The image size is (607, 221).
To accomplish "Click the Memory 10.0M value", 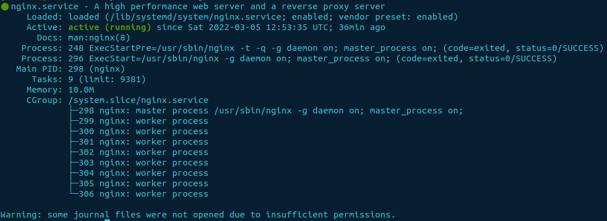I will (x=81, y=90).
